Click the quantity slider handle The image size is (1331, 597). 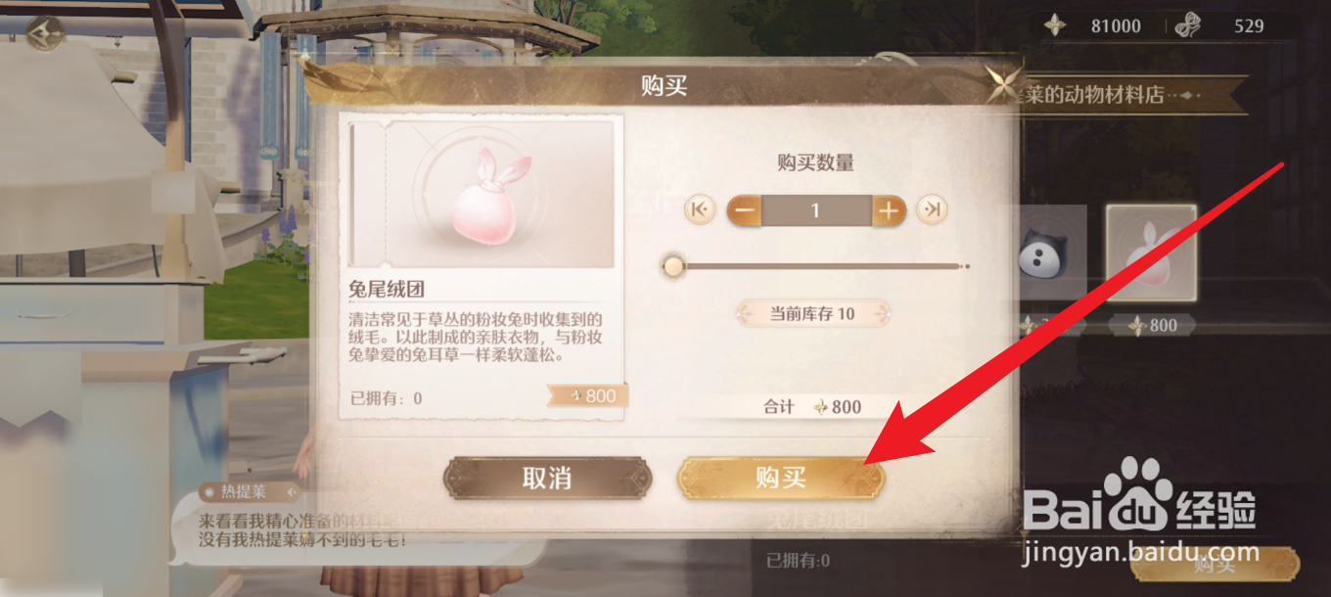[672, 265]
